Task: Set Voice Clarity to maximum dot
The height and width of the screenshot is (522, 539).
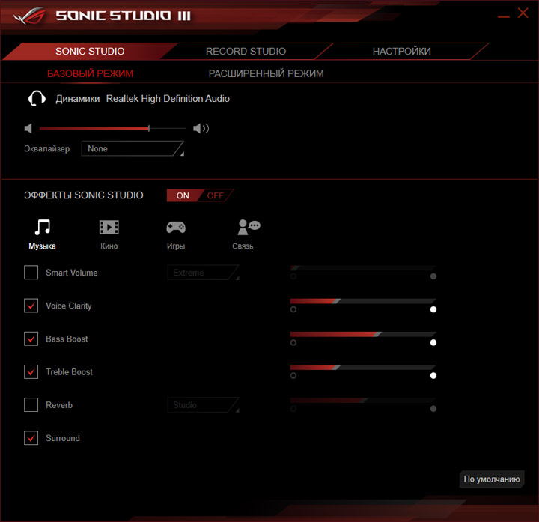Action: (x=433, y=309)
